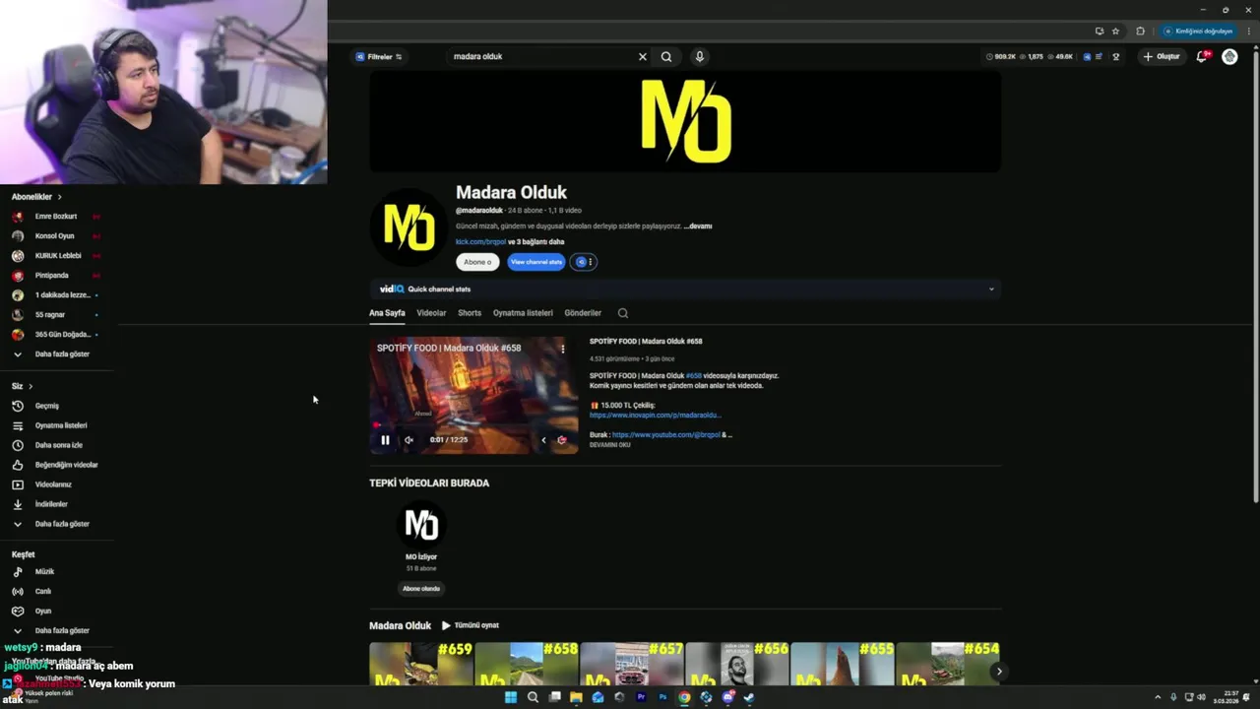Click the blue vidIQ icon in header stats

pyautogui.click(x=1087, y=57)
